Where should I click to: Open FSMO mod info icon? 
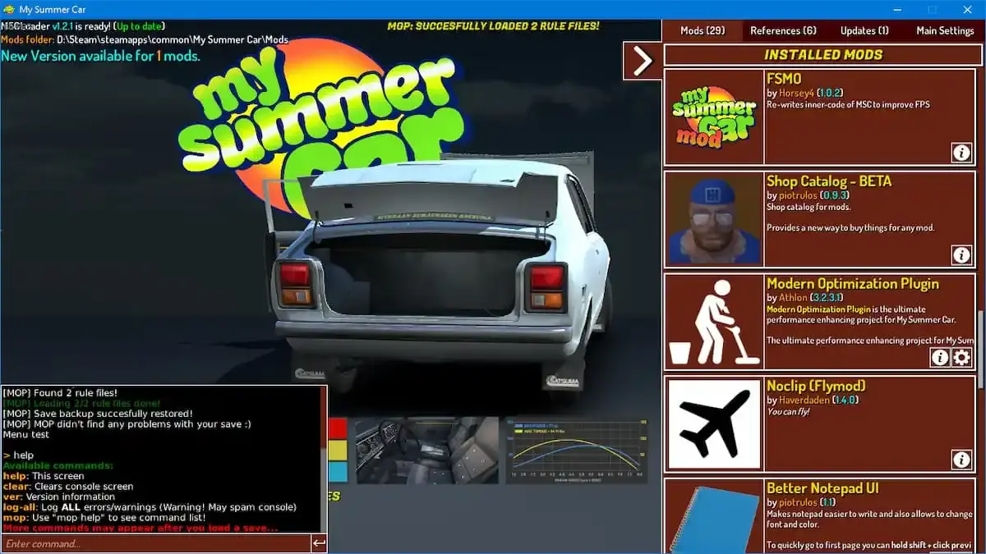pos(961,153)
